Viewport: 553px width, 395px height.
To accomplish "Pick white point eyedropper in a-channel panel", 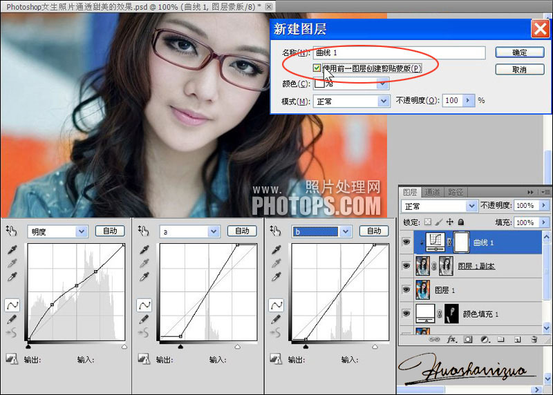I will (144, 277).
